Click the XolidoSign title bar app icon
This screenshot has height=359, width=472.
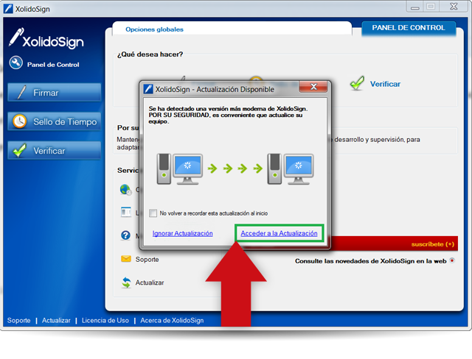pos(8,9)
